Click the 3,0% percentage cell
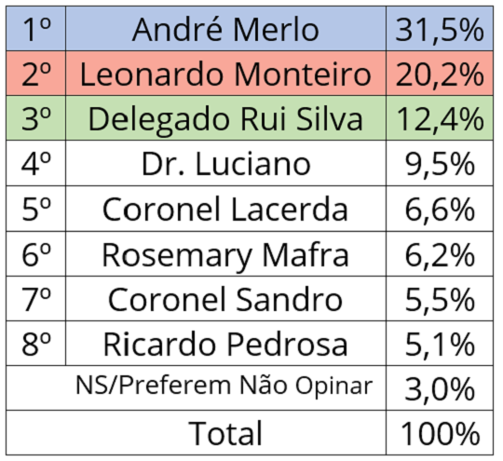 (440, 387)
